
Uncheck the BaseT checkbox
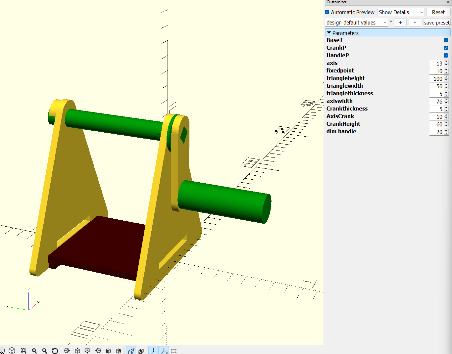446,40
